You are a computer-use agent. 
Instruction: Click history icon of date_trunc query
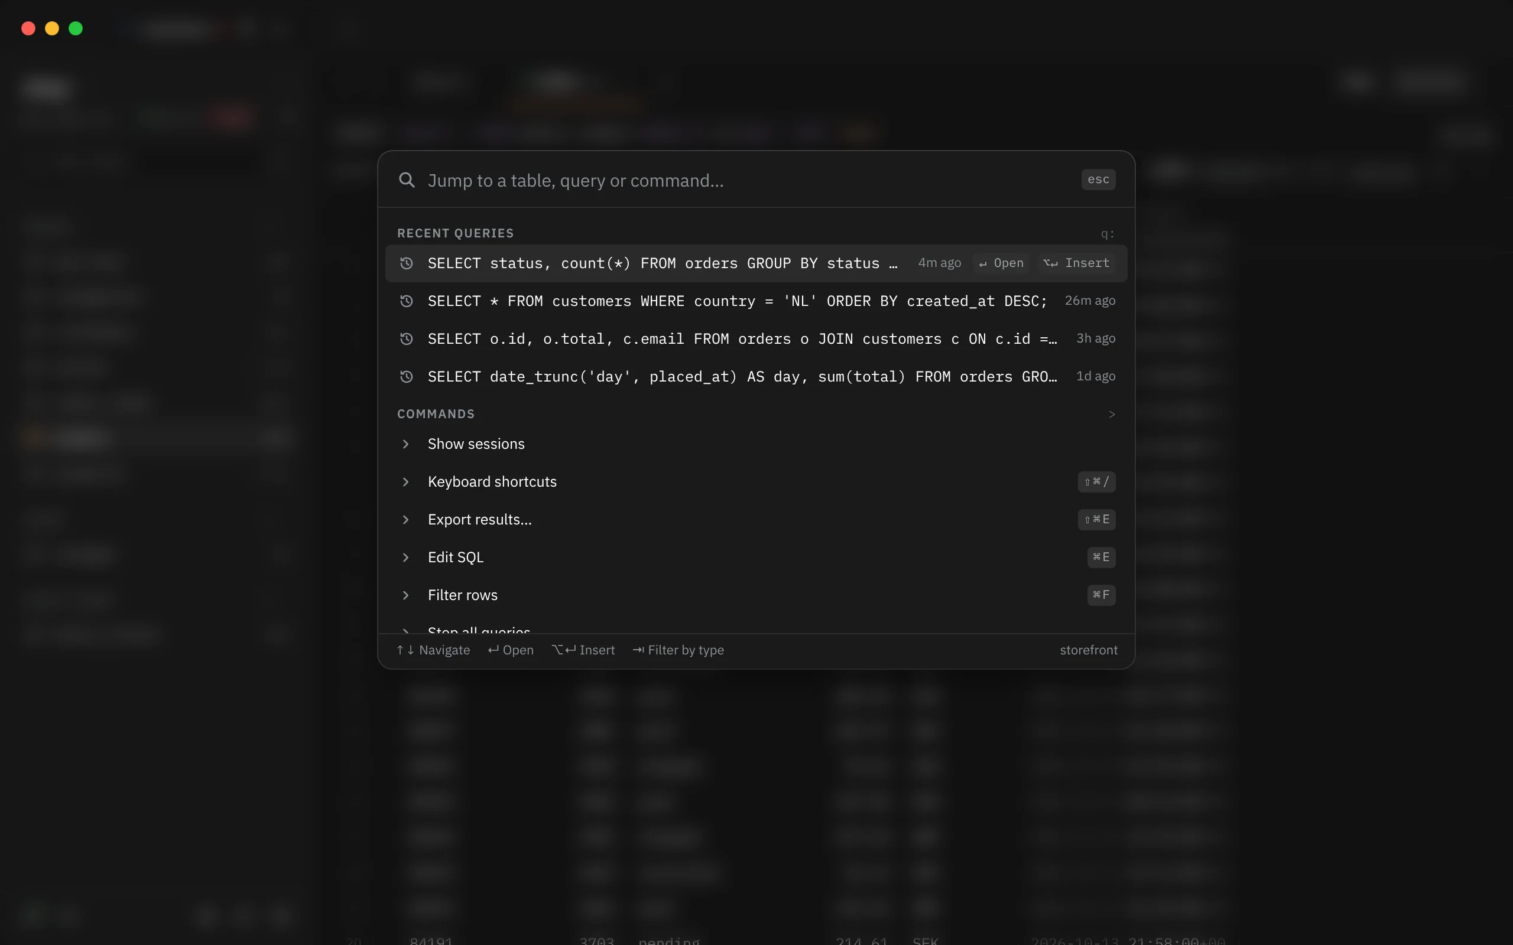(x=407, y=376)
